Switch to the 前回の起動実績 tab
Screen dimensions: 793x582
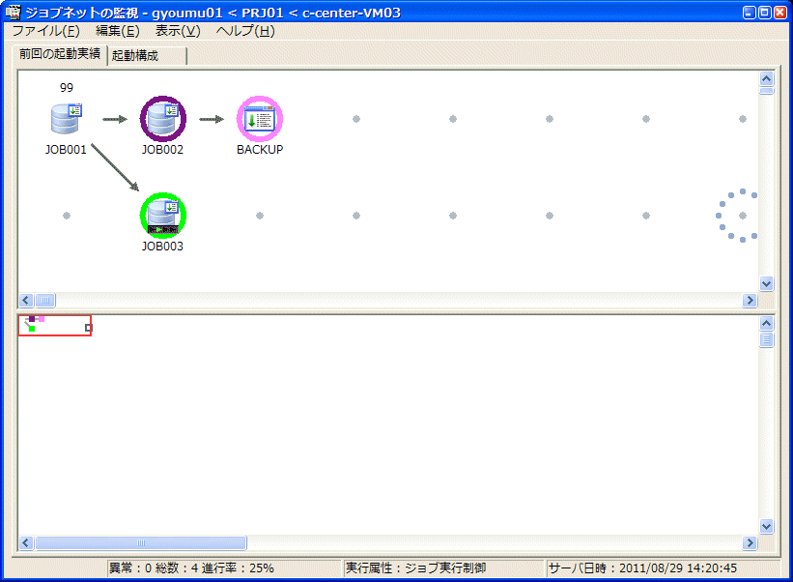[x=60, y=53]
